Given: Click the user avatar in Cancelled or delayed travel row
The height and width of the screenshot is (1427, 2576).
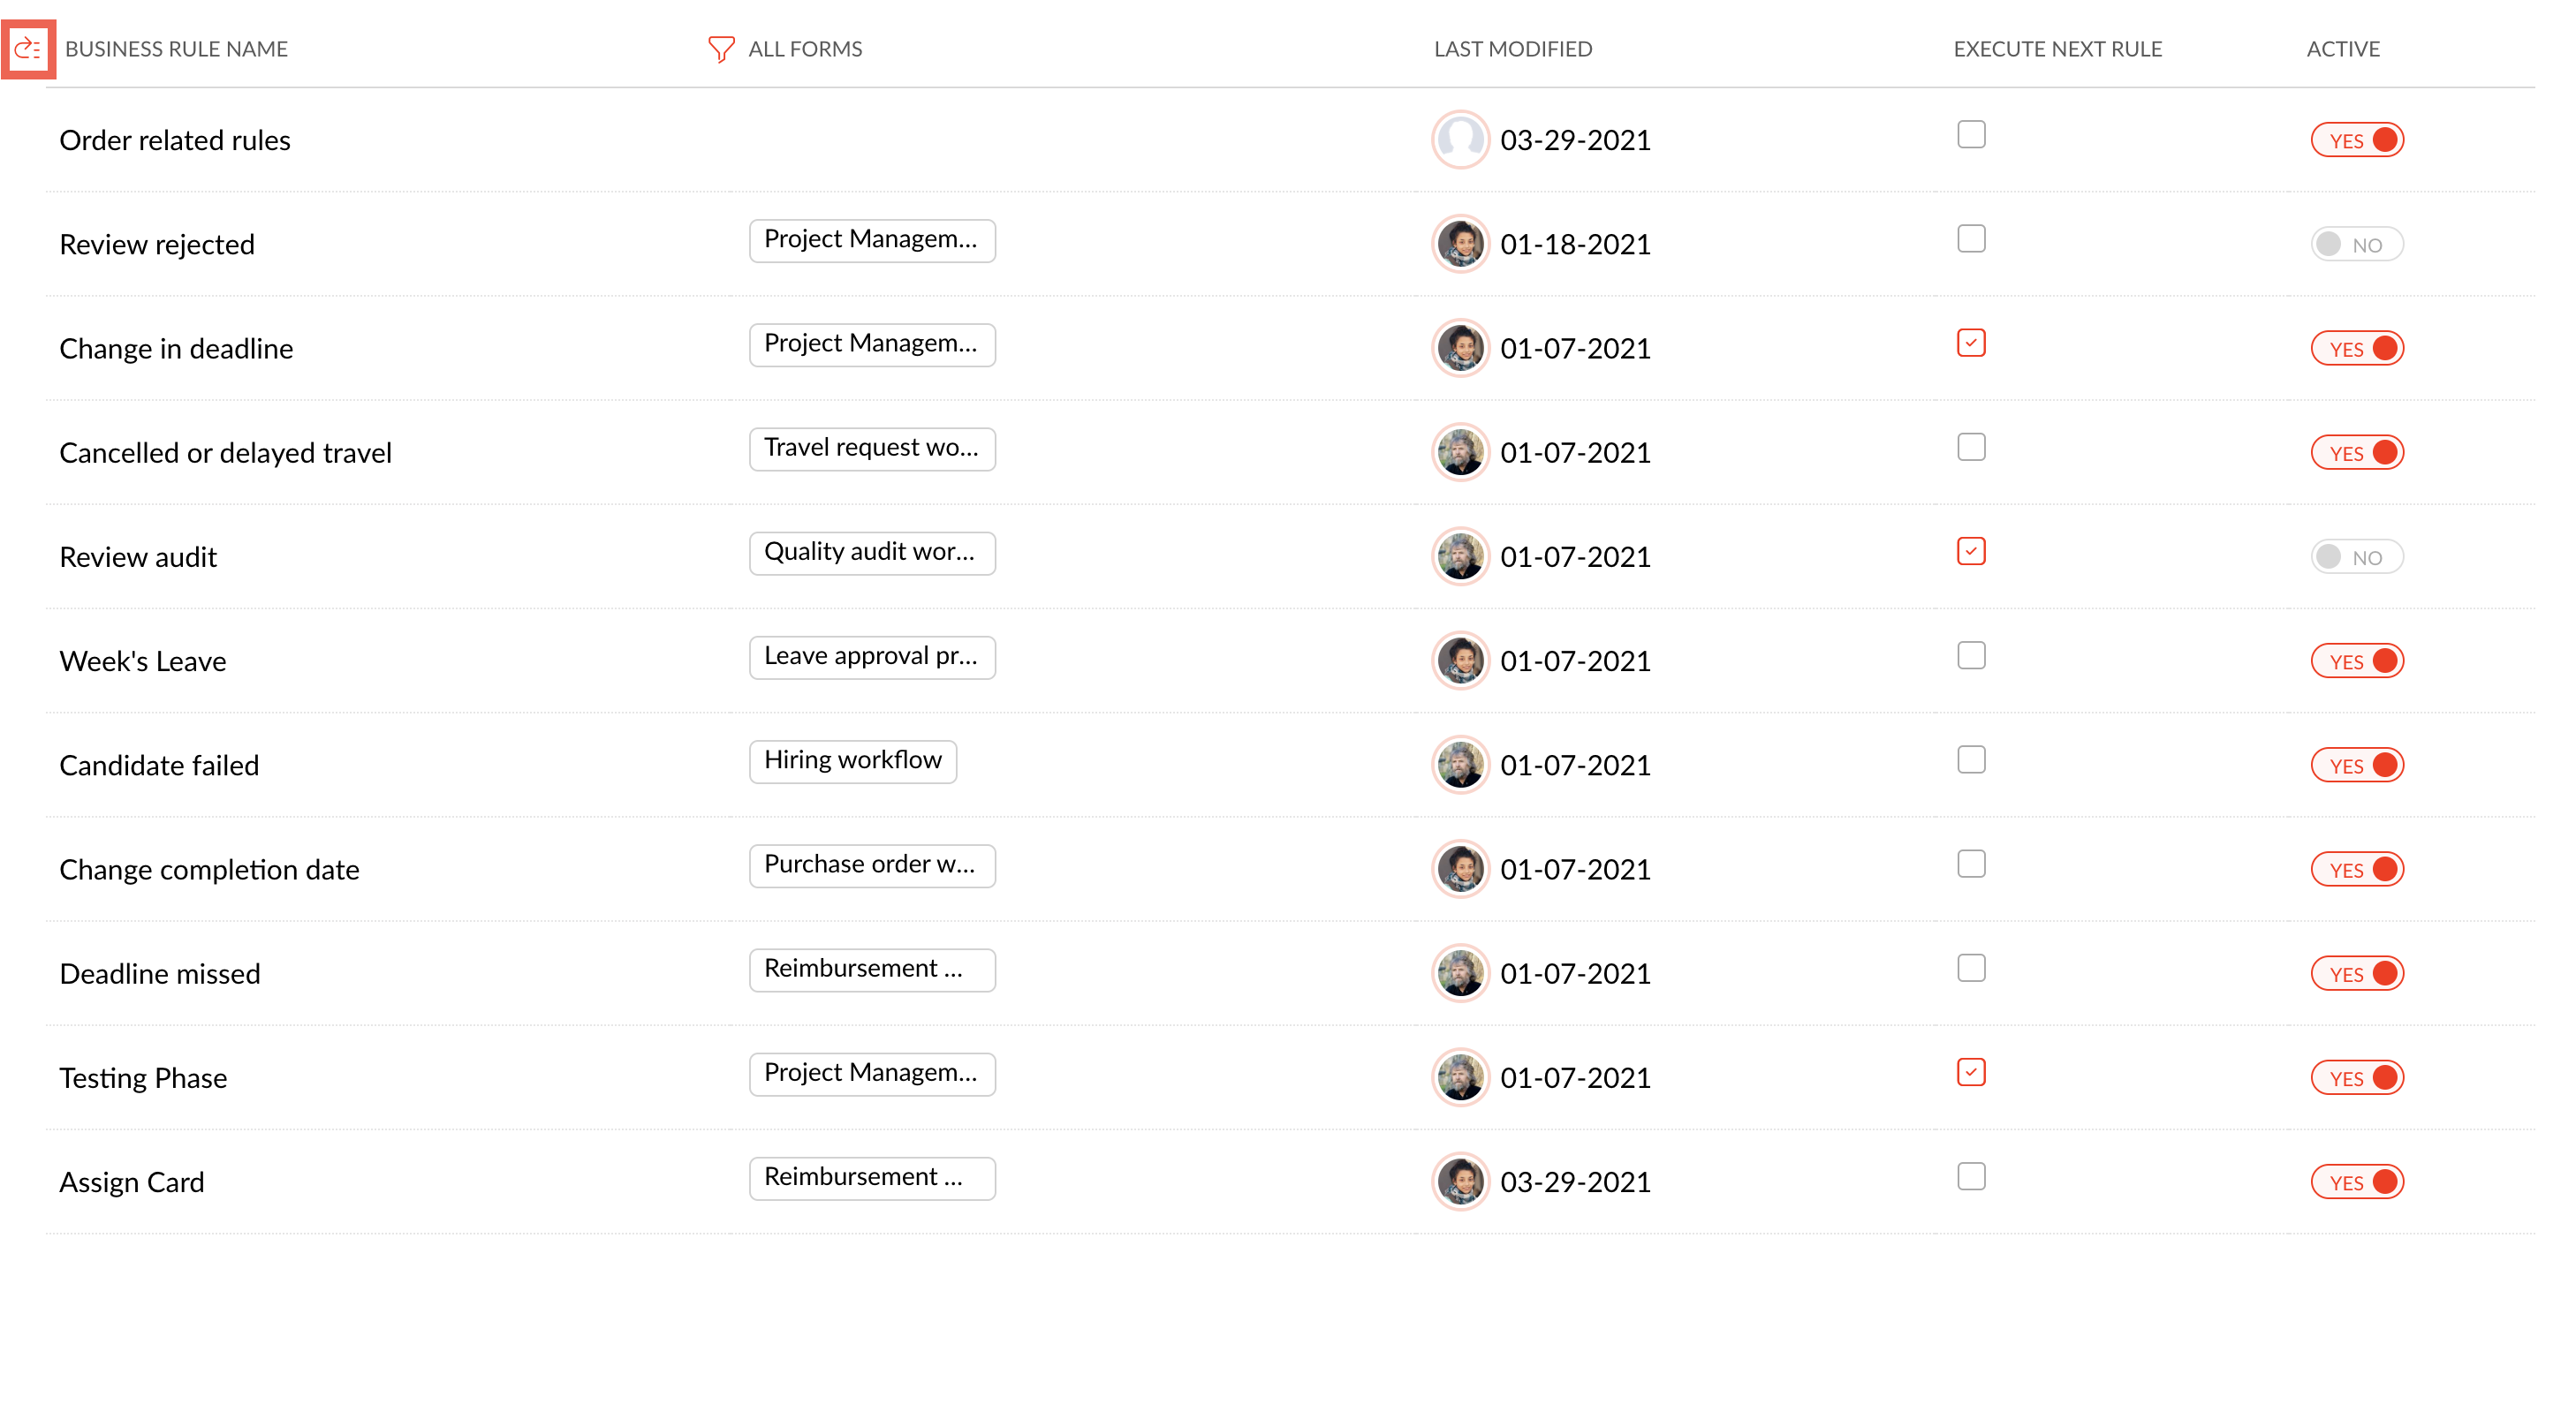Looking at the screenshot, I should [1460, 453].
